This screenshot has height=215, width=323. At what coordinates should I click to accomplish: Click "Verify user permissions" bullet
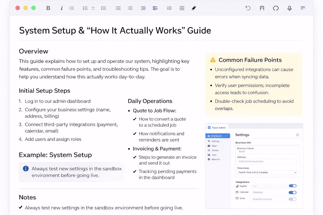tap(252, 89)
